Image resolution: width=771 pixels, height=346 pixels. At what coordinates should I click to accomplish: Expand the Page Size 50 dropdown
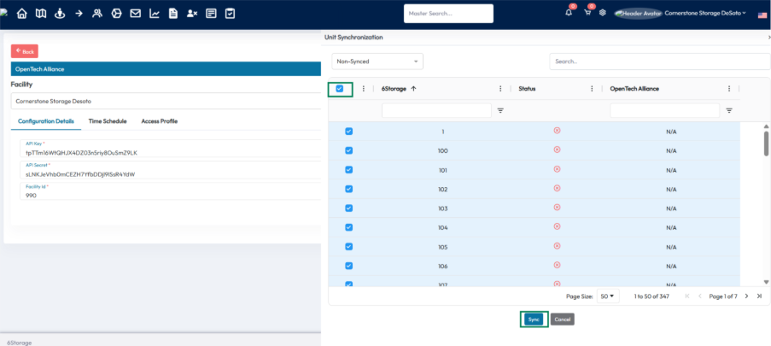(x=605, y=296)
